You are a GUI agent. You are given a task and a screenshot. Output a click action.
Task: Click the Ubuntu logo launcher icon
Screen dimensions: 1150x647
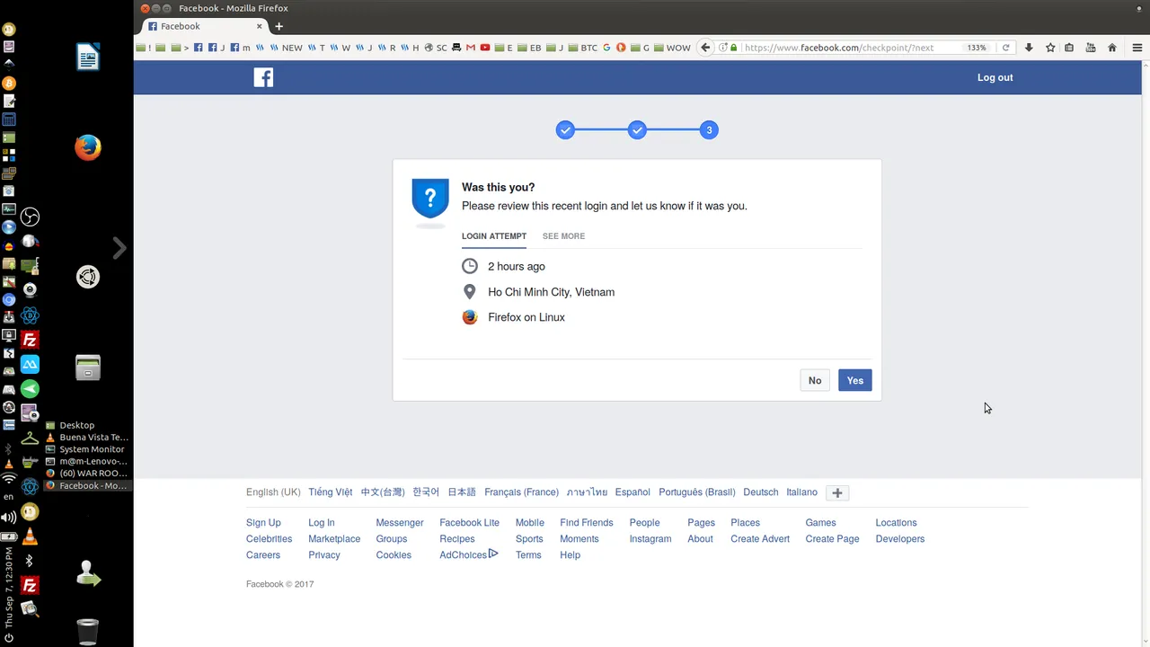point(88,277)
